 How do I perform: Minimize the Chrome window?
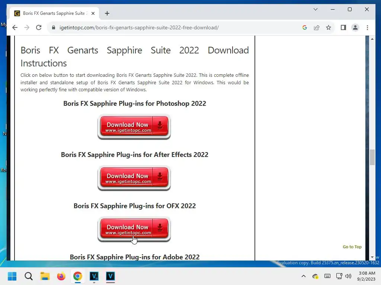pos(333,9)
